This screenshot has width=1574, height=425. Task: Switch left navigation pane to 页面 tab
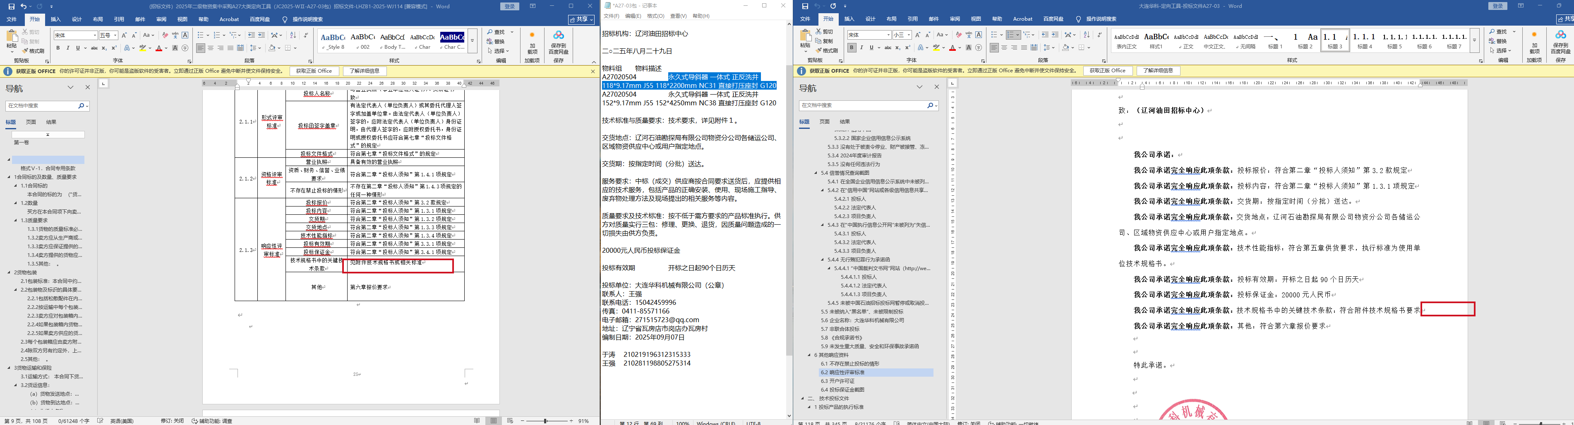pos(31,122)
